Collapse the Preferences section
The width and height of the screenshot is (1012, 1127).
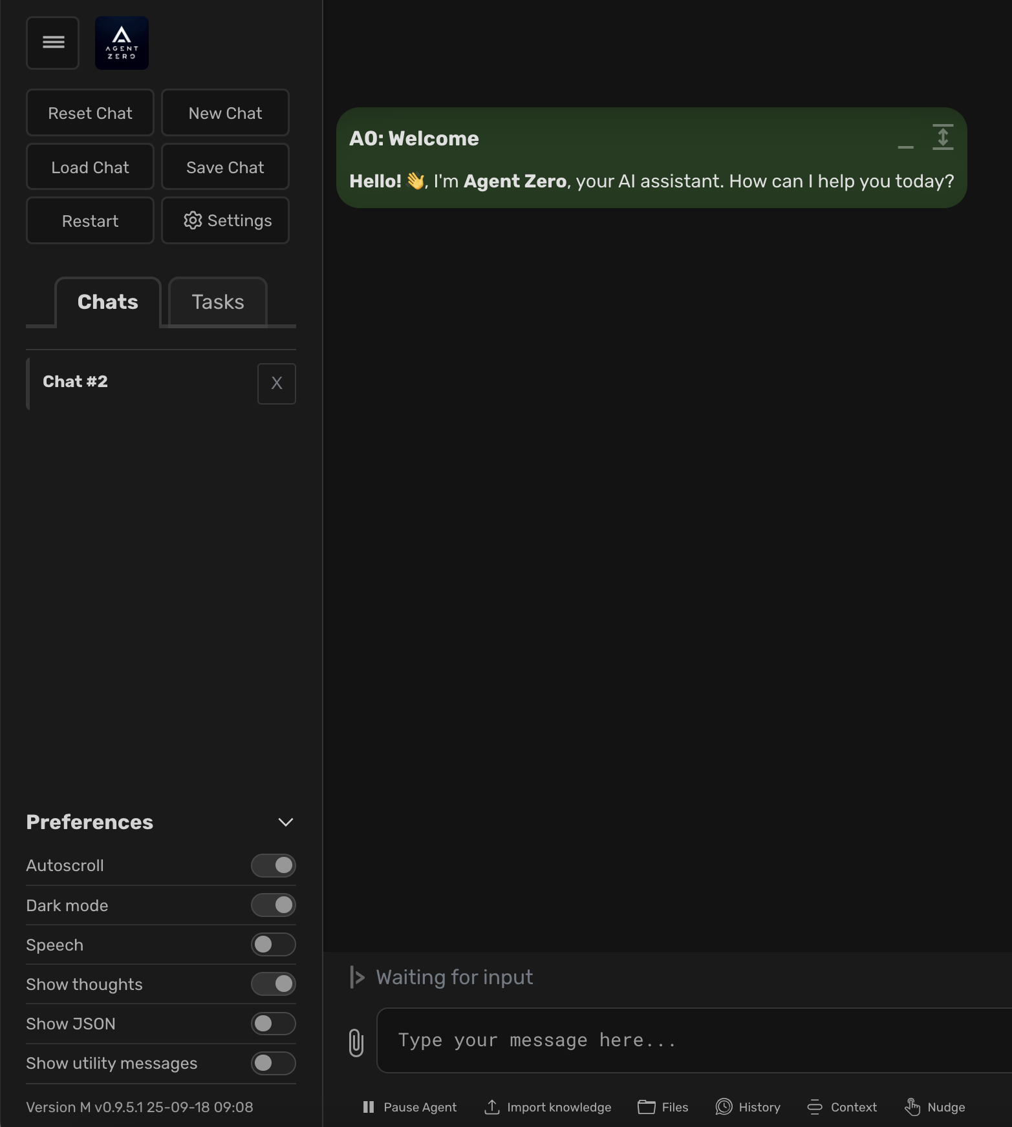(286, 822)
